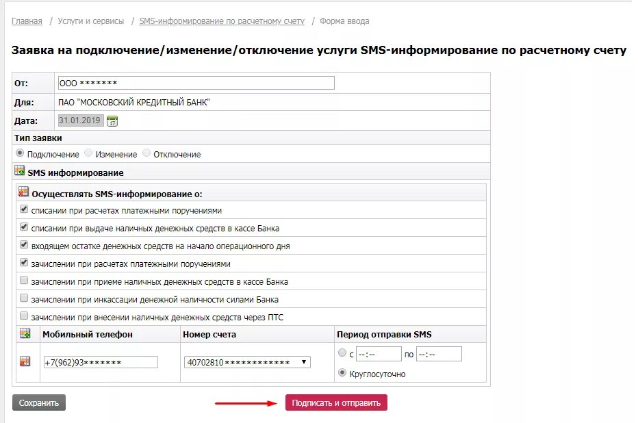The width and height of the screenshot is (638, 423).
Task: Uncheck списании при расчетах платежными поручениями
Action: (24, 209)
